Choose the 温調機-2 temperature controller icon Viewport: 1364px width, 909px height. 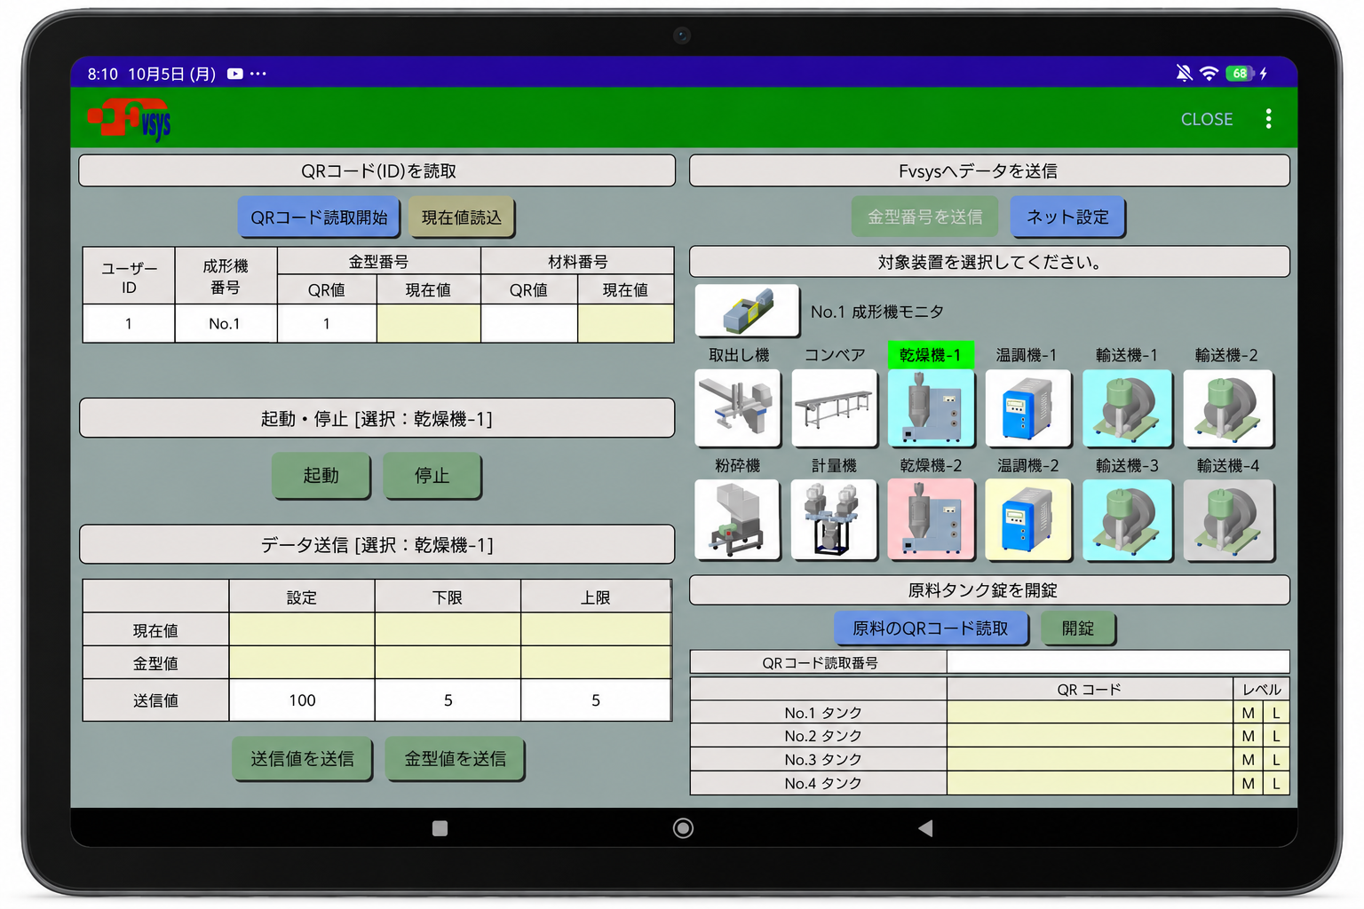(x=1028, y=520)
